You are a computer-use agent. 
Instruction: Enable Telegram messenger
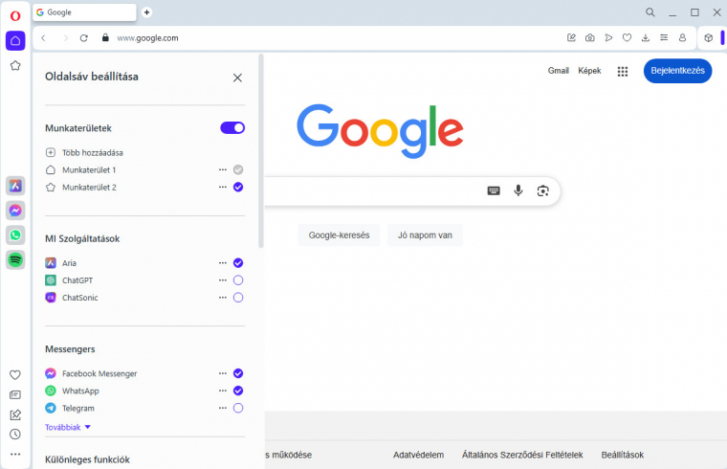tap(238, 409)
